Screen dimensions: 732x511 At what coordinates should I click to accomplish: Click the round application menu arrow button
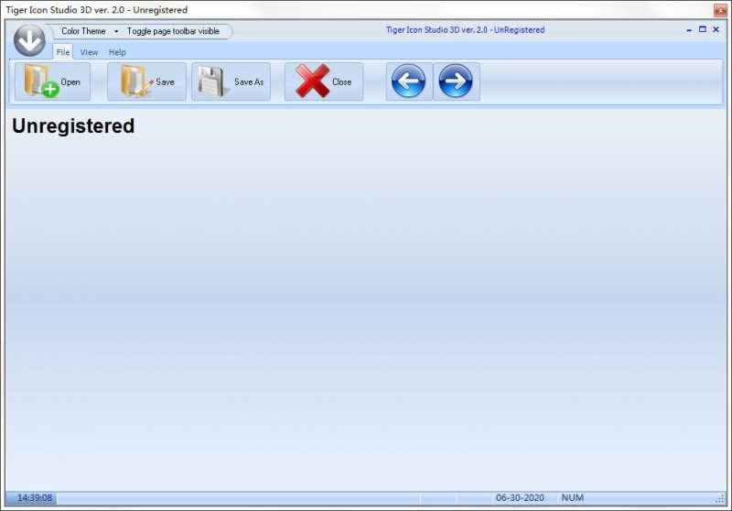coord(29,39)
